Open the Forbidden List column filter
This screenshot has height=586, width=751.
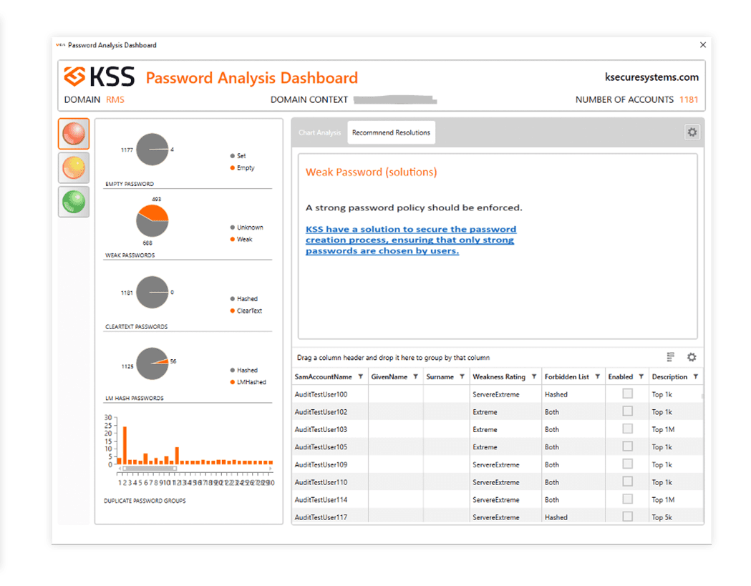click(x=597, y=377)
